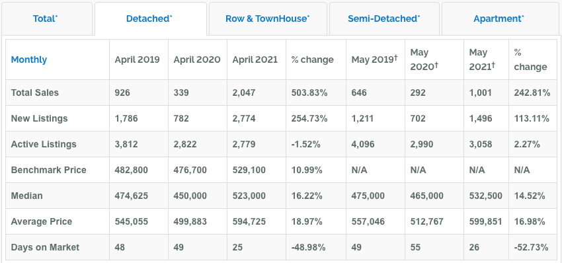This screenshot has width=562, height=263.
Task: Select the Total Sales row label
Action: 35,93
